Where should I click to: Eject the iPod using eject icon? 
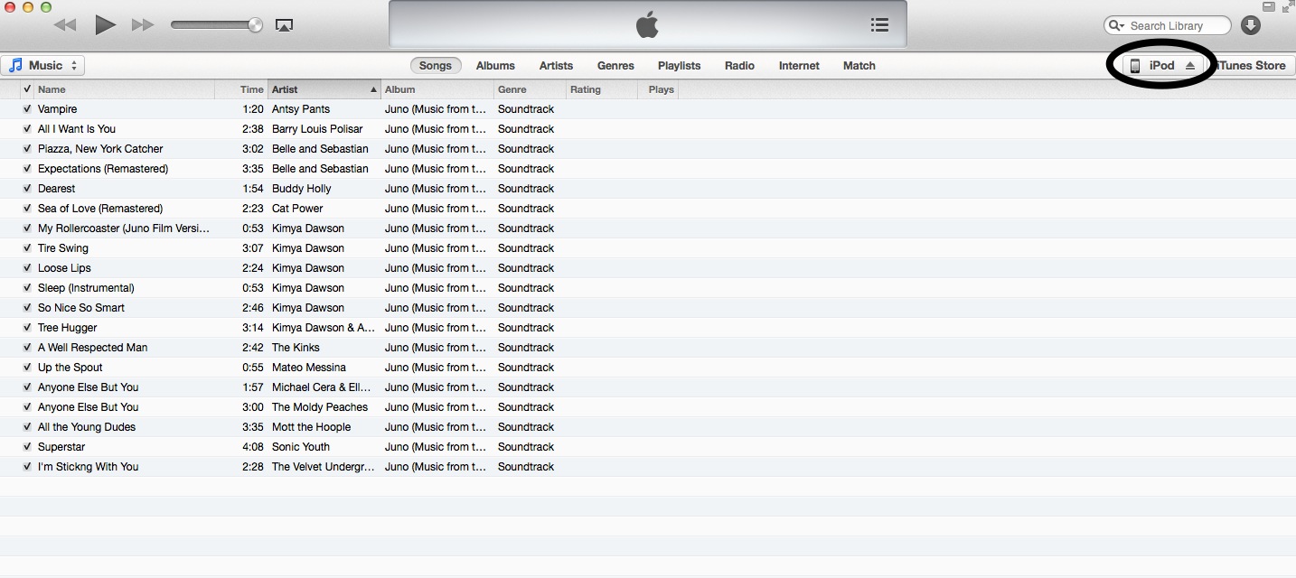(1190, 66)
